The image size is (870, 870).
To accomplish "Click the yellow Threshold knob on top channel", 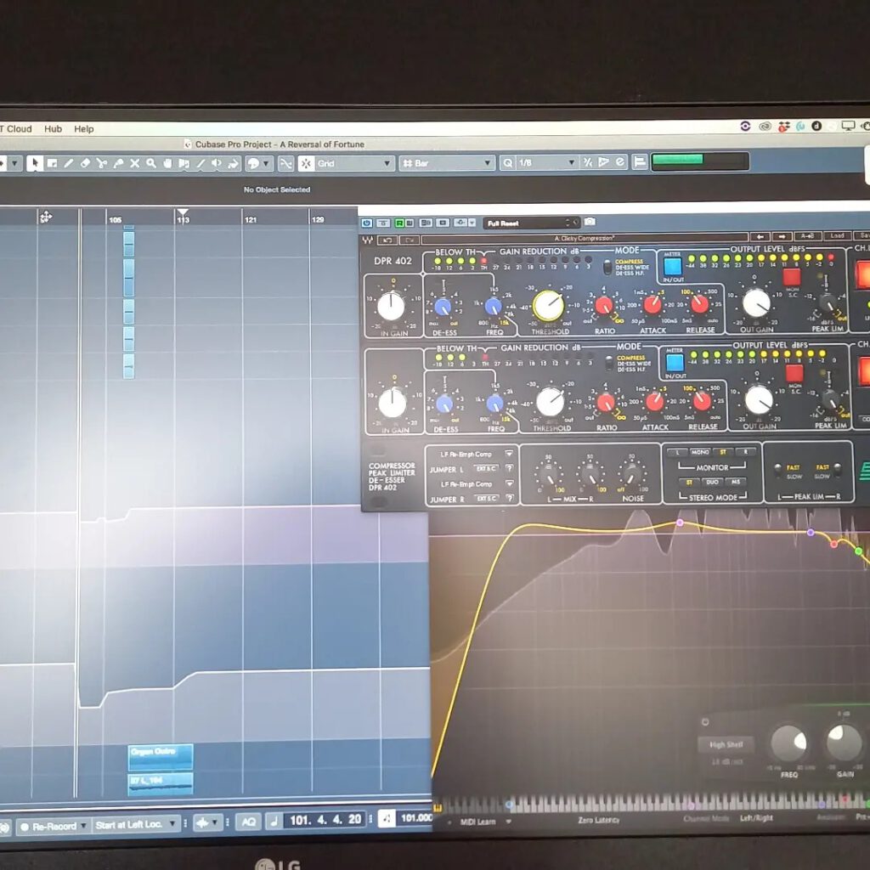I will pyautogui.click(x=549, y=306).
